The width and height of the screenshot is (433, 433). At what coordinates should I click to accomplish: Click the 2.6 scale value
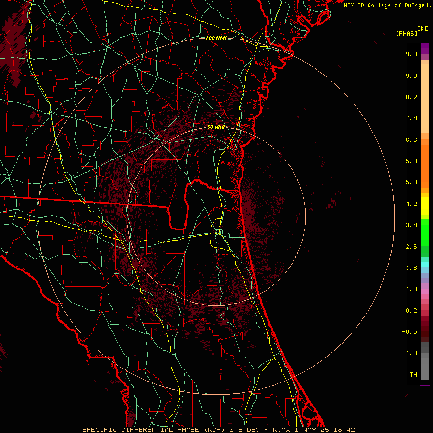click(411, 247)
